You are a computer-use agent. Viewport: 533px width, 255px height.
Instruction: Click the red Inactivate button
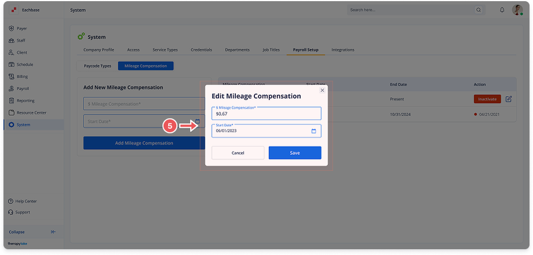point(487,99)
